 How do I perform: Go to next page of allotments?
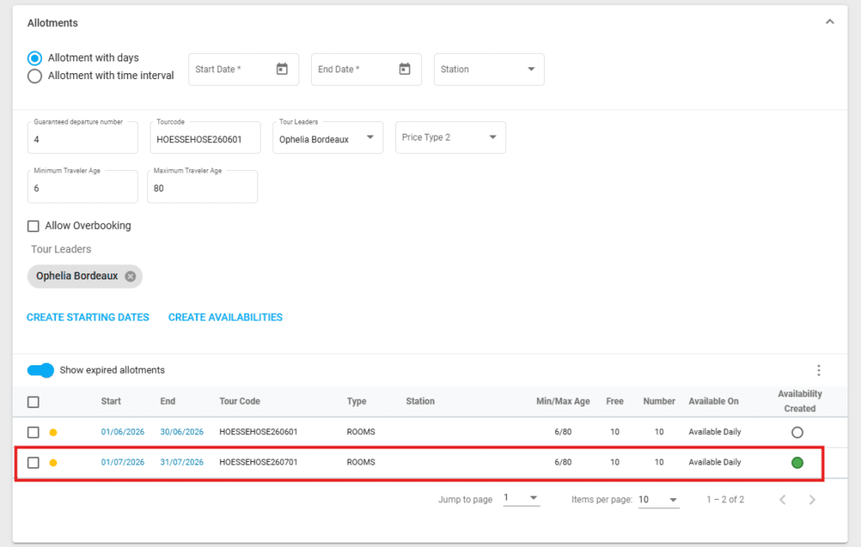[811, 500]
